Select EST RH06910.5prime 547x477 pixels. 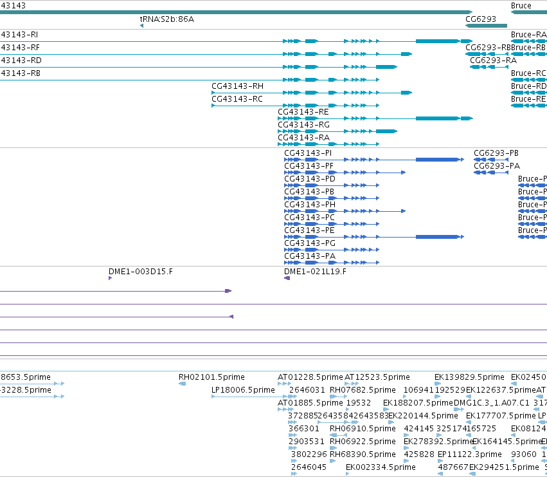coord(363,429)
